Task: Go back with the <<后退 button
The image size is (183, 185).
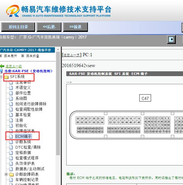Action: point(49,27)
